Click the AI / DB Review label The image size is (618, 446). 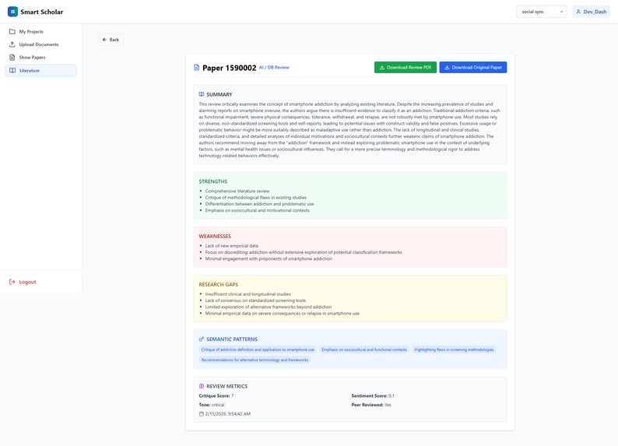click(274, 68)
